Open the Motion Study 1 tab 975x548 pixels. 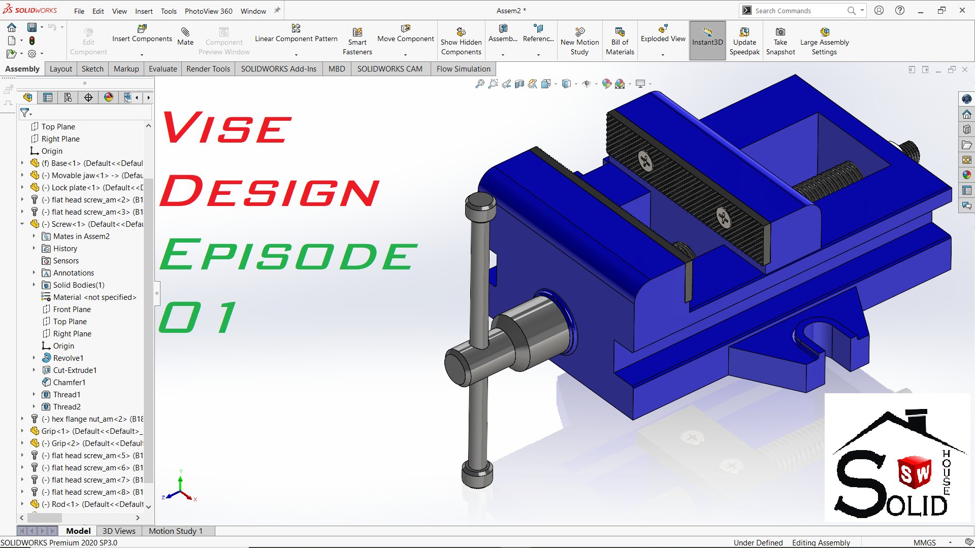click(176, 531)
